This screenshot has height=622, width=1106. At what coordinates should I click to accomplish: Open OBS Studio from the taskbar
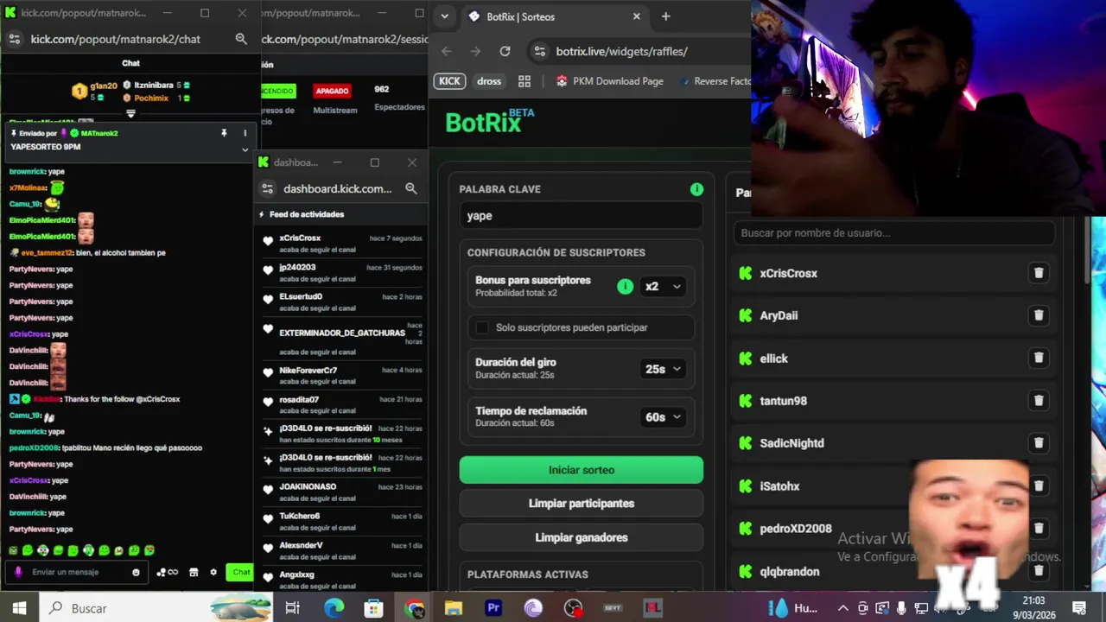pos(573,608)
